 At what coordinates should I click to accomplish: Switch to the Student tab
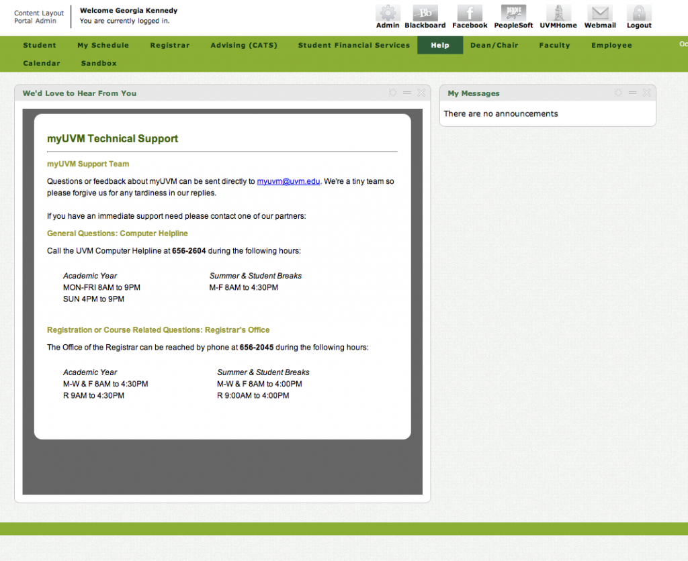click(40, 45)
